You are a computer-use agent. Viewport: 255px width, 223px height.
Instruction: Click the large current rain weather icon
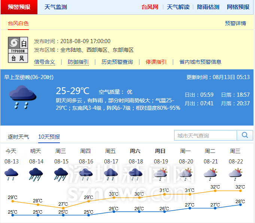[x=22, y=97]
